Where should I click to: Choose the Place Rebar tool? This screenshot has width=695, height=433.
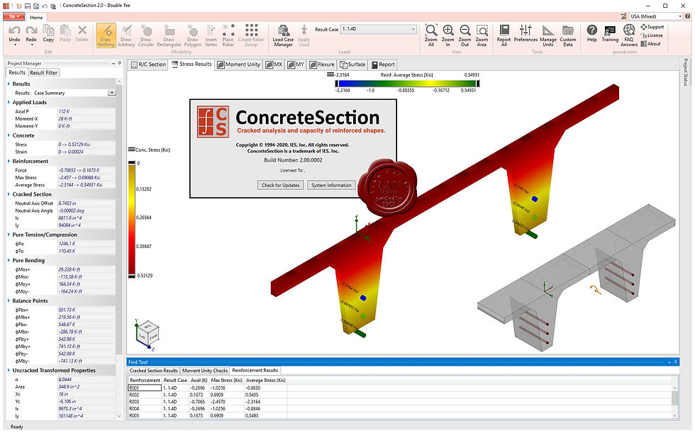[x=228, y=35]
